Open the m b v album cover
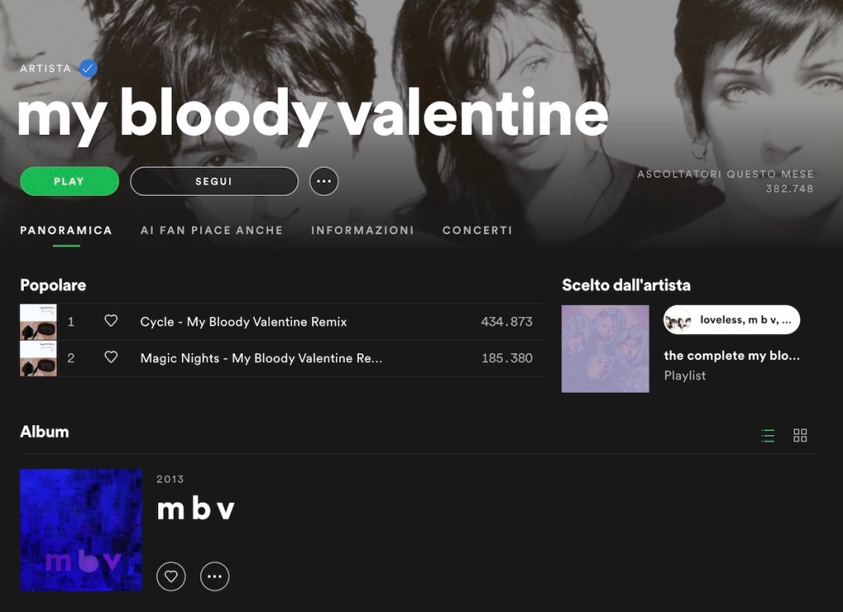This screenshot has height=612, width=843. pyautogui.click(x=82, y=530)
